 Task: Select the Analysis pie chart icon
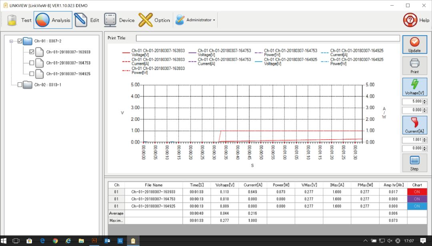[x=42, y=20]
